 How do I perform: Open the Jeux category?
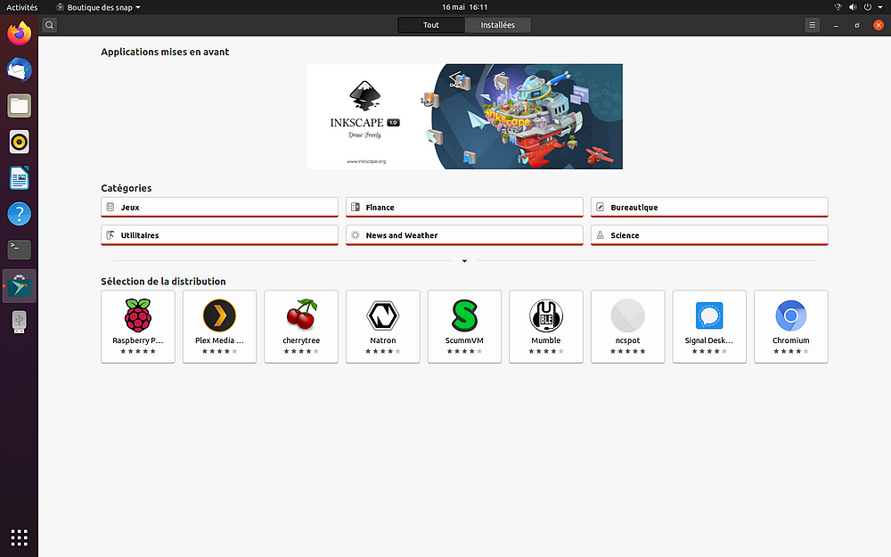(219, 208)
